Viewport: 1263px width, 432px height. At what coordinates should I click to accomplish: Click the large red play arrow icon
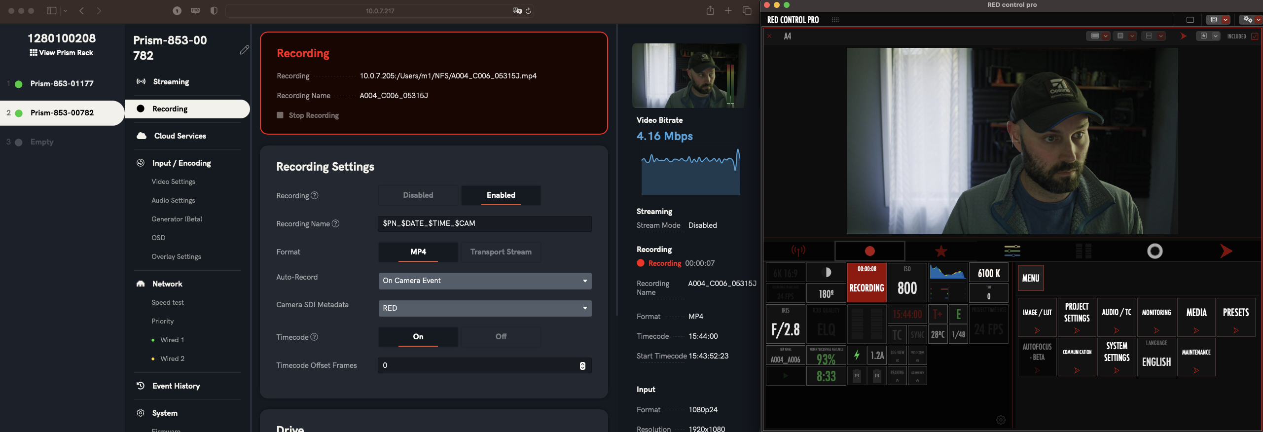pyautogui.click(x=1226, y=252)
